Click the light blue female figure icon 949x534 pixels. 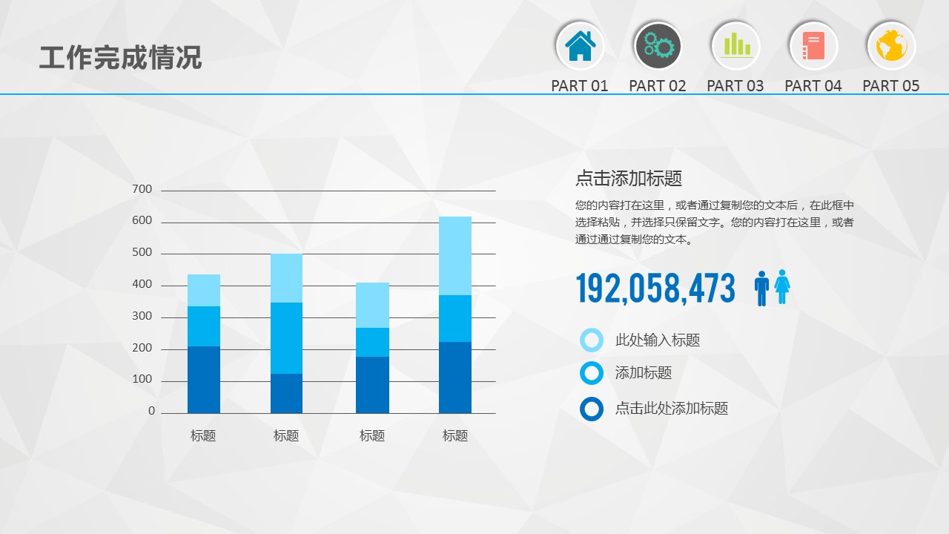pyautogui.click(x=782, y=288)
